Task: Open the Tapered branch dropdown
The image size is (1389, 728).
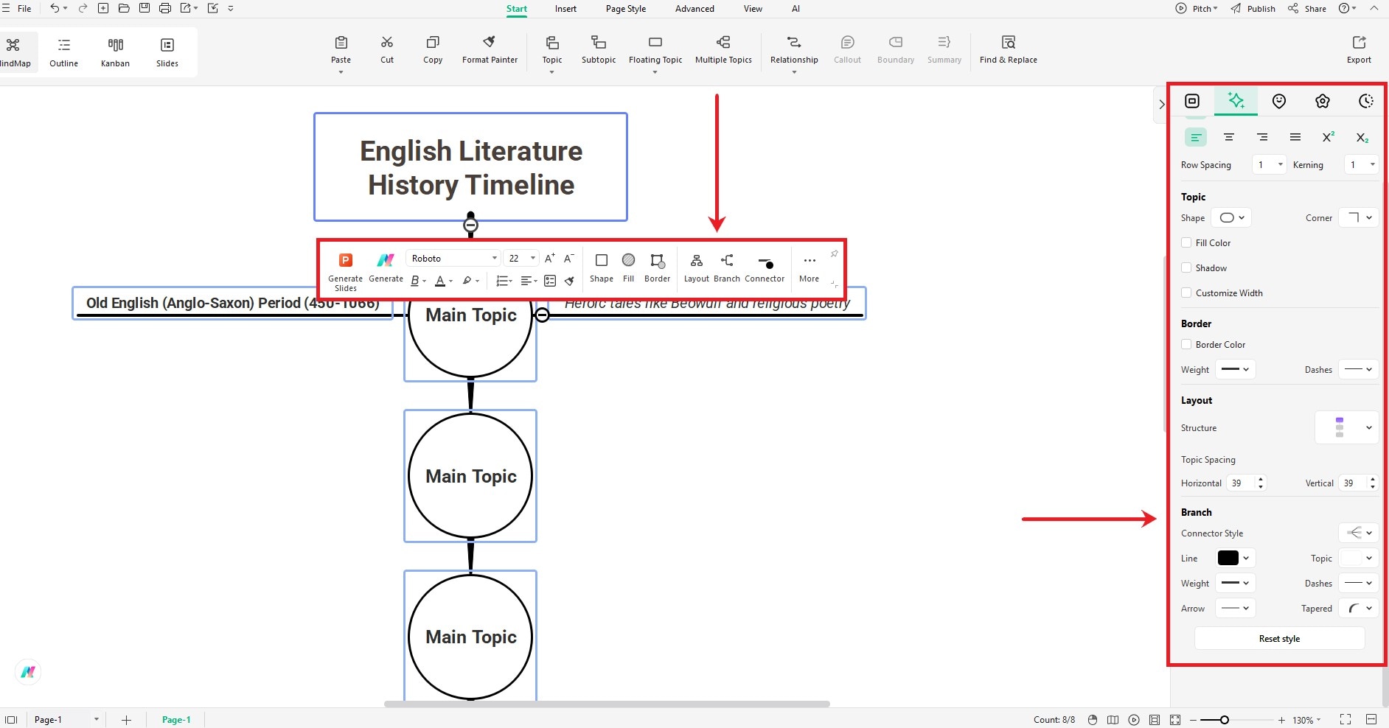Action: pos(1359,608)
